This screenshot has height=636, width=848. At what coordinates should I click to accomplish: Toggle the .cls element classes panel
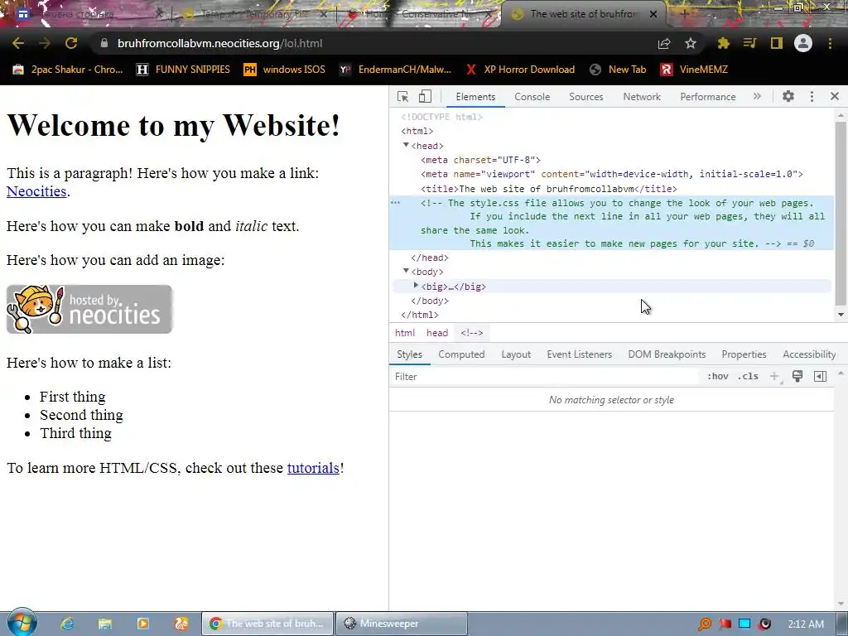(748, 377)
